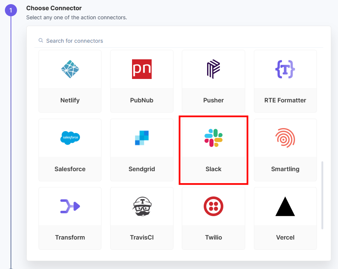Click the Sendgrid blue squares logo

141,138
